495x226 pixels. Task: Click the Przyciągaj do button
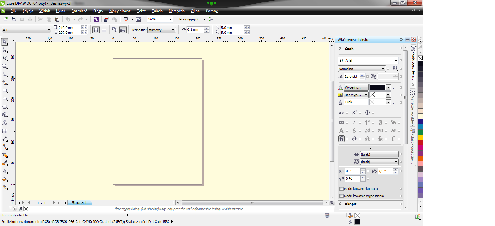point(189,19)
